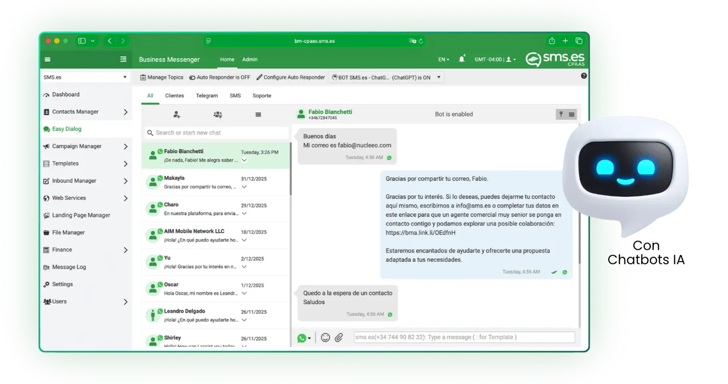This screenshot has height=384, width=728.
Task: Switch to the Home tab
Action: coord(227,60)
